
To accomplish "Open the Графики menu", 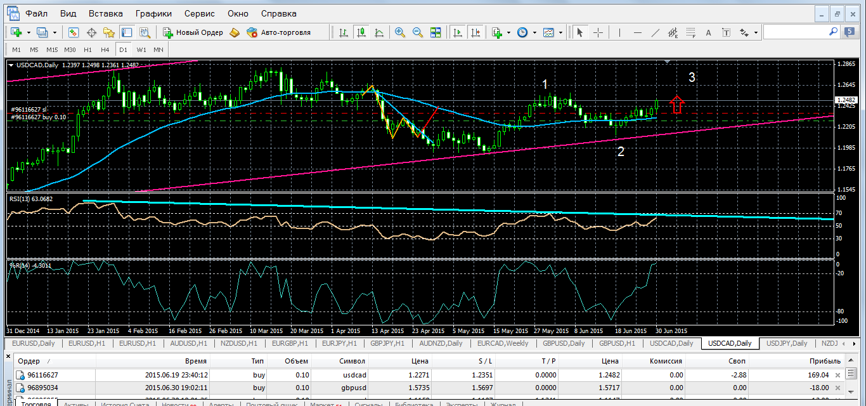I will point(153,13).
